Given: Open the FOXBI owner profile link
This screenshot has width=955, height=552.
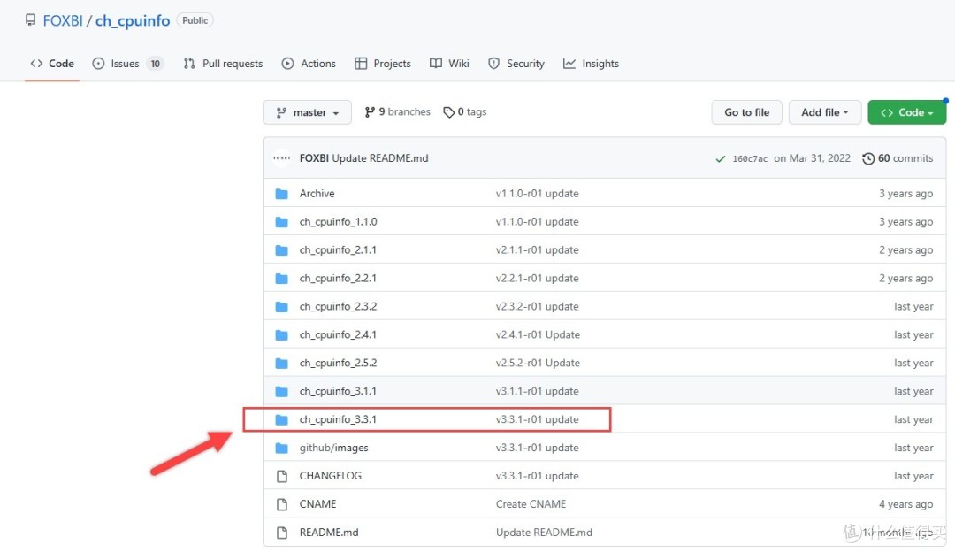Looking at the screenshot, I should 63,20.
